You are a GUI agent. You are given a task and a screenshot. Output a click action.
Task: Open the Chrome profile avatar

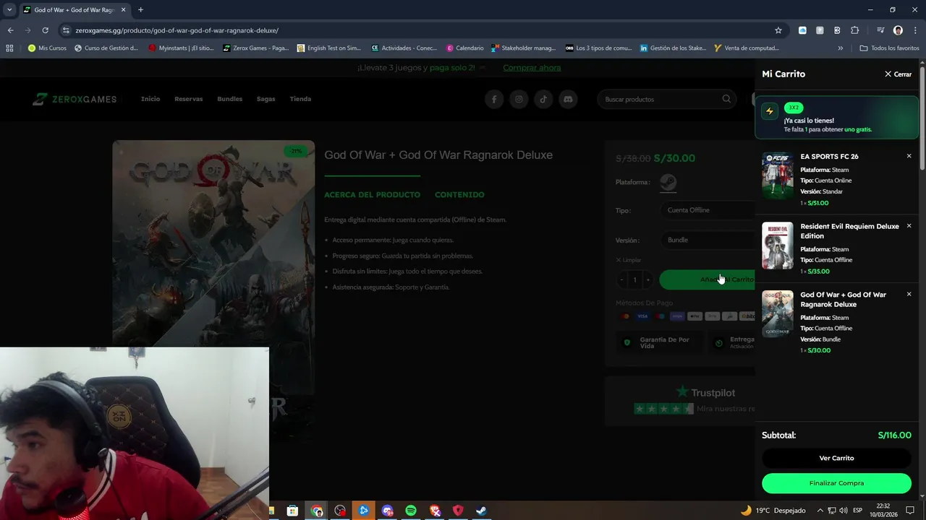(x=898, y=30)
